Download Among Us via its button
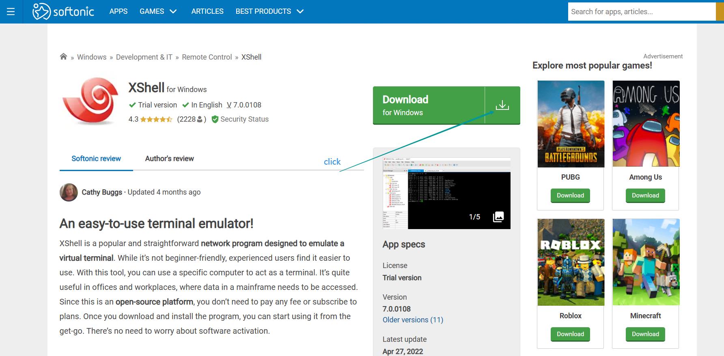Image resolution: width=724 pixels, height=356 pixels. [645, 195]
